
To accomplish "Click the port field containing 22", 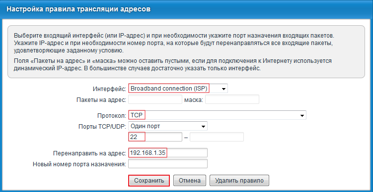I will pyautogui.click(x=155, y=137).
